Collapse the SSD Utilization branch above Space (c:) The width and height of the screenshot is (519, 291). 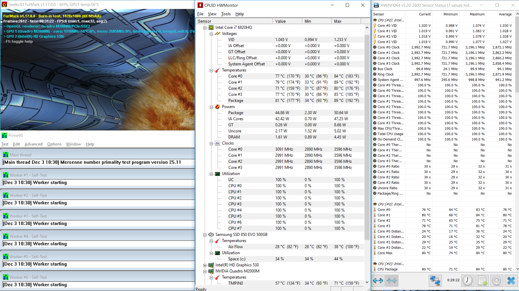[211, 253]
